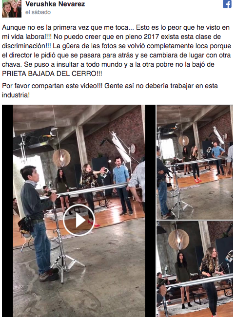236x317 pixels.
Task: Click the round hanging lamp in the main video
Action: tap(61, 158)
